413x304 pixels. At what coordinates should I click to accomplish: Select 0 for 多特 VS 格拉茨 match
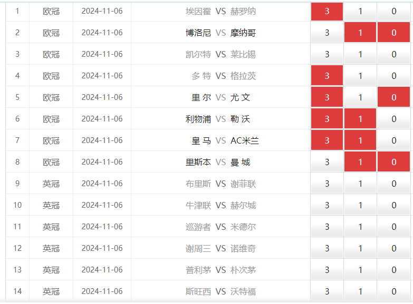394,76
